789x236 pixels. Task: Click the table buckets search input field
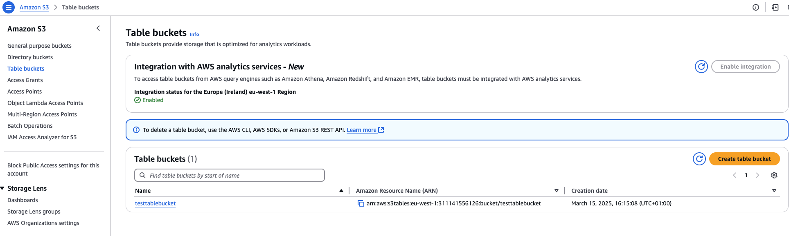pyautogui.click(x=229, y=175)
